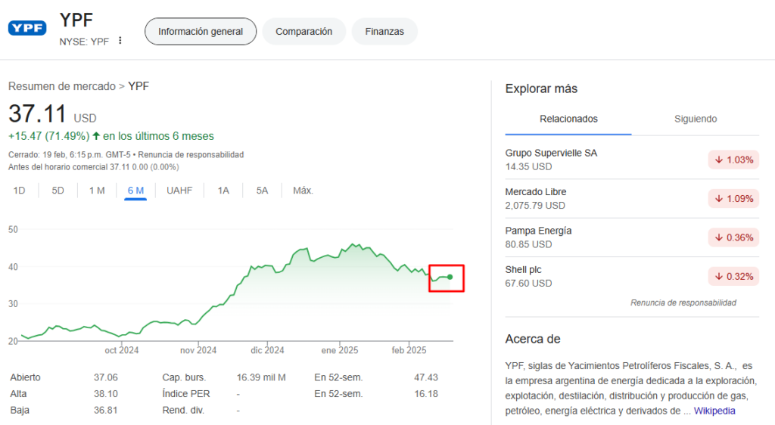Click the dic 2024 axis label on chart
Image resolution: width=775 pixels, height=425 pixels.
point(267,350)
